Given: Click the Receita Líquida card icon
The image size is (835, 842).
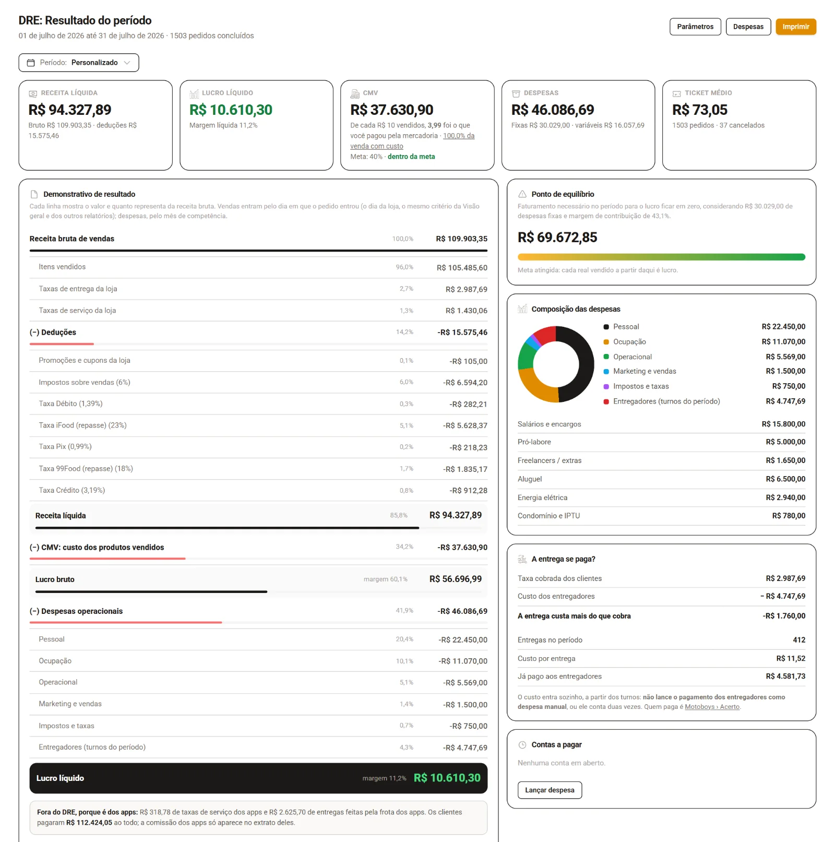Looking at the screenshot, I should coord(33,93).
